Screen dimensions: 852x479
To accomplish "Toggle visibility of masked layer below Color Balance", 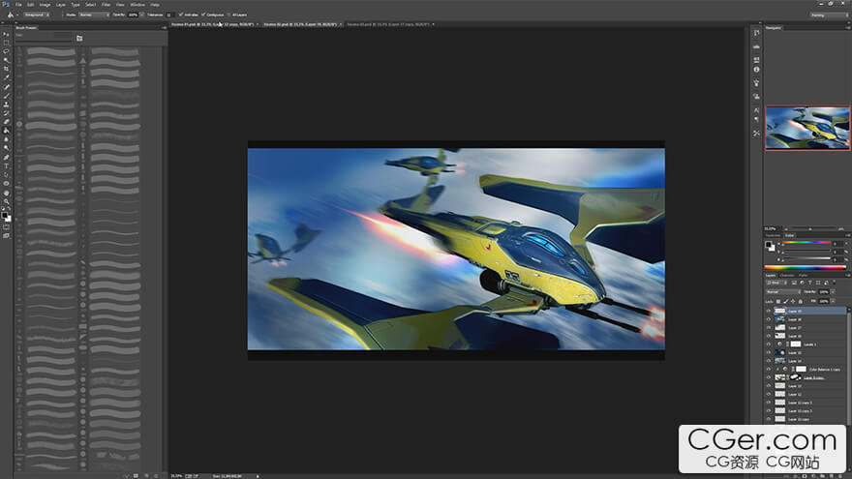I will [769, 377].
